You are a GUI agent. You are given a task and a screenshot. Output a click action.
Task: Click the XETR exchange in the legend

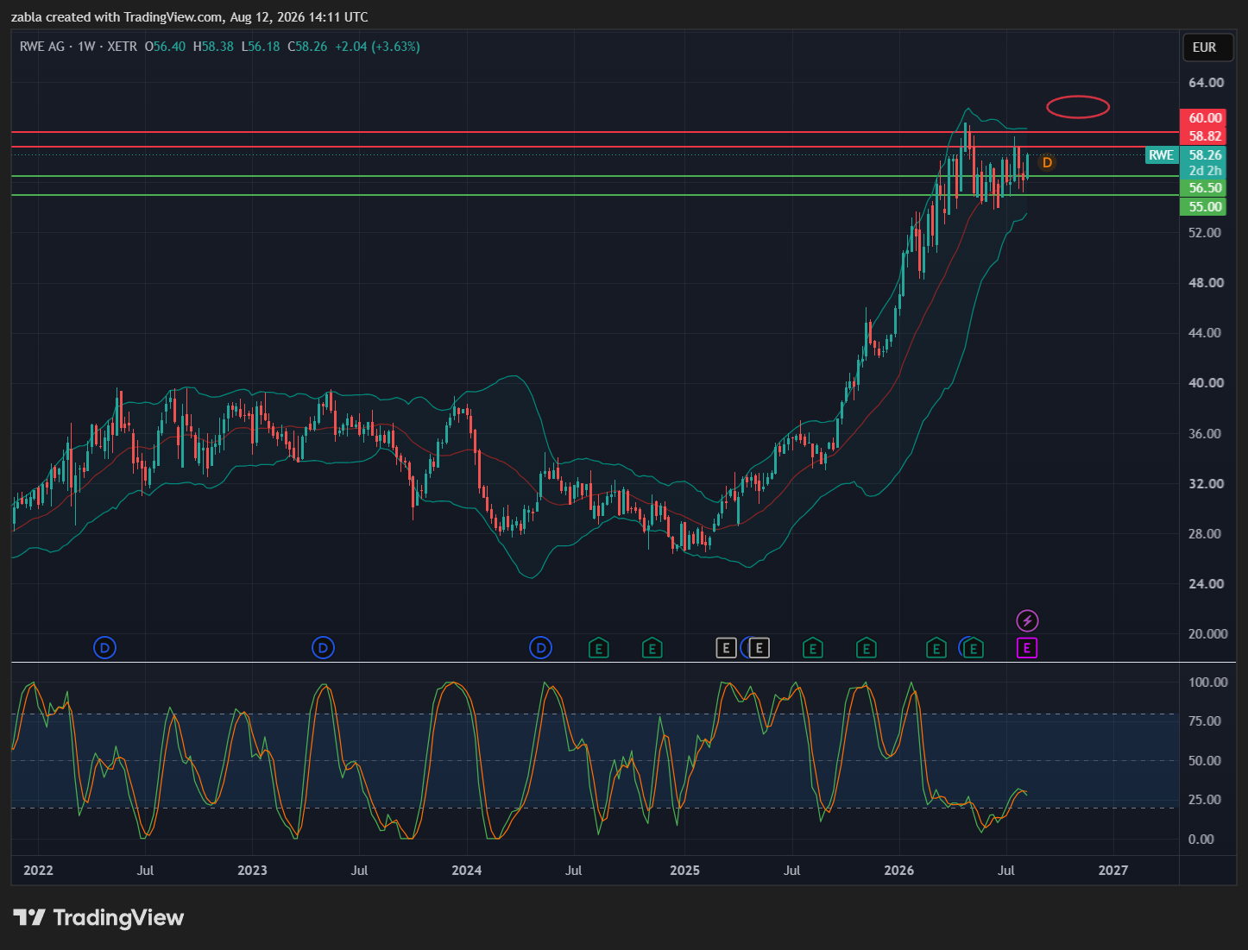coord(122,47)
